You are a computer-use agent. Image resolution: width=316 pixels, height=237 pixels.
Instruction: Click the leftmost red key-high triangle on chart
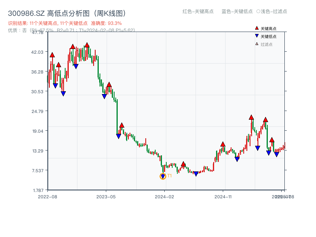[x=52, y=55]
